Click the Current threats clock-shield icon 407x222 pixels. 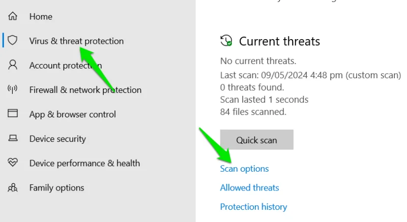226,41
